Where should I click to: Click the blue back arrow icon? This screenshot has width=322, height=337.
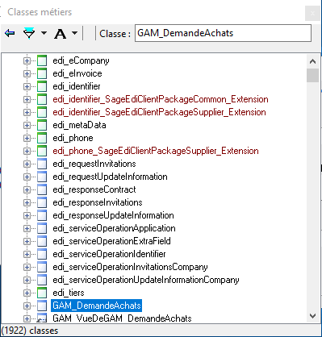[10, 33]
